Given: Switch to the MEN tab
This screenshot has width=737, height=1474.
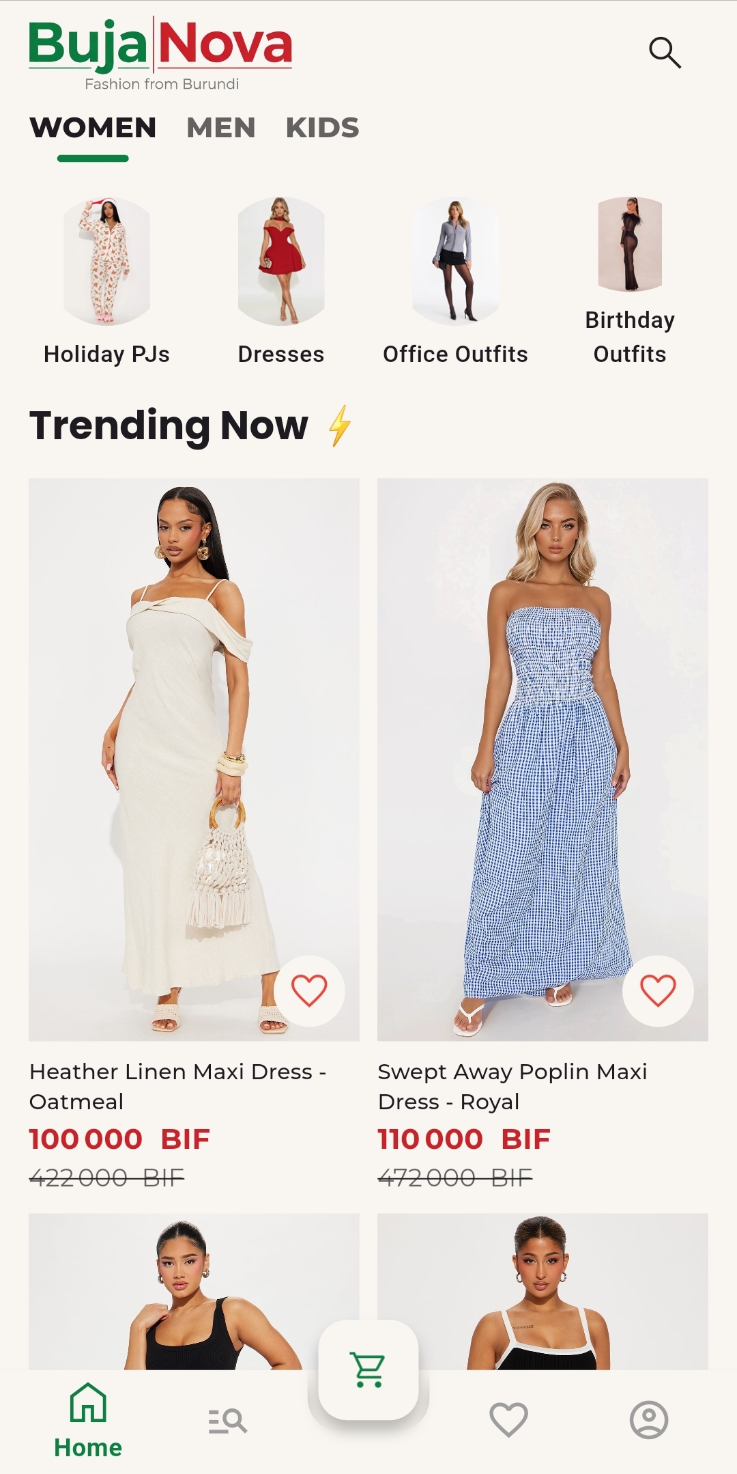Looking at the screenshot, I should point(221,128).
